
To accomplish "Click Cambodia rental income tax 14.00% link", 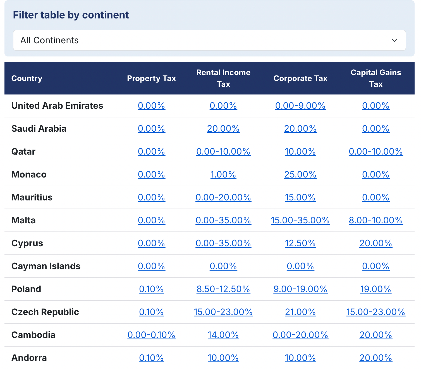I will coord(223,335).
